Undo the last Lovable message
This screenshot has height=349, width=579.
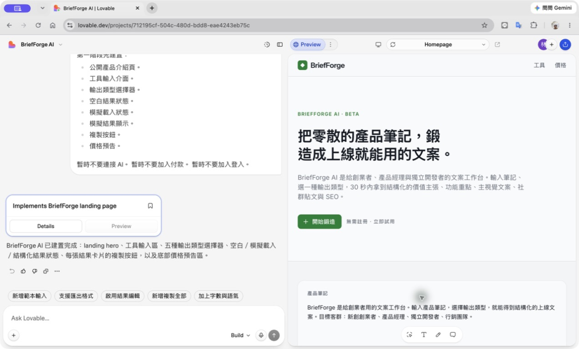[x=12, y=271]
